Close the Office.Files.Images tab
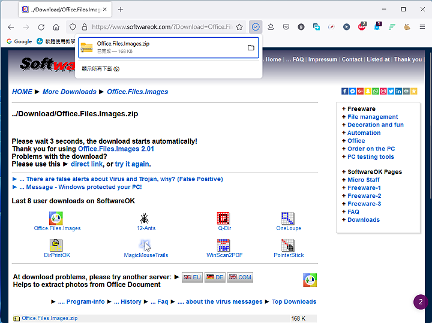 (104, 10)
